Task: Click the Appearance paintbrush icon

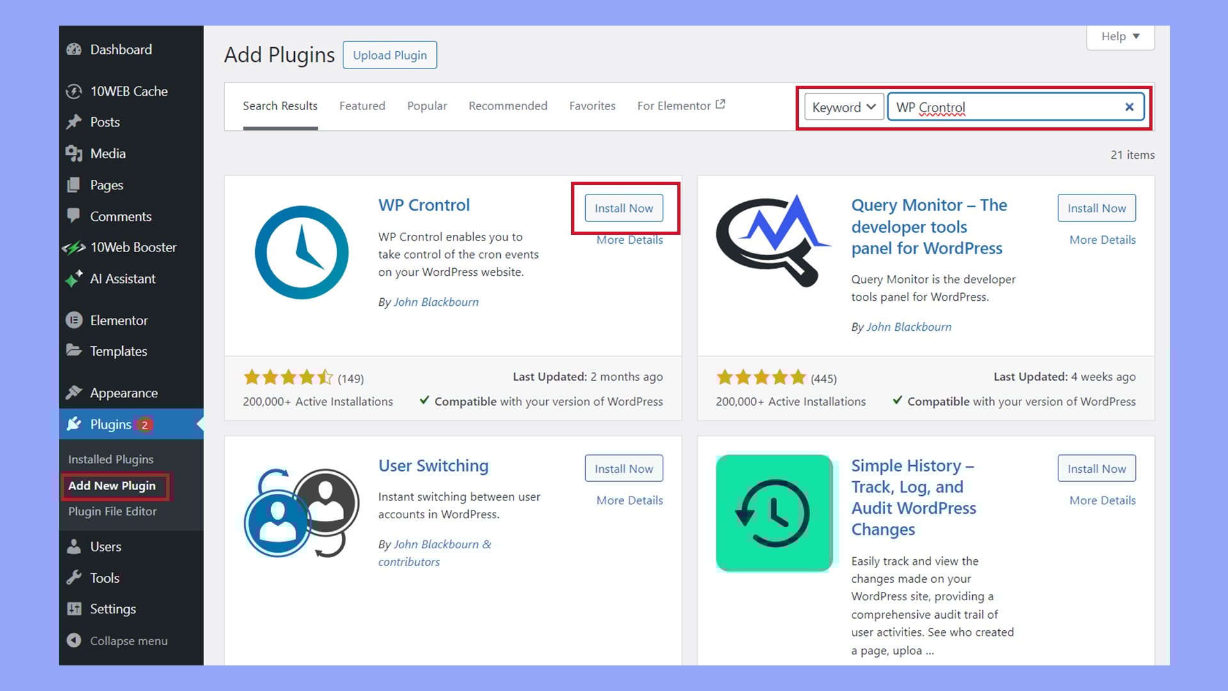Action: coord(74,392)
